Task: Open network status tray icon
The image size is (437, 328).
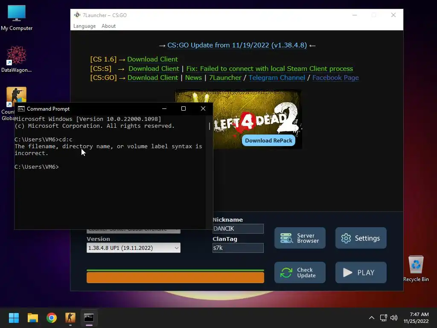Action: click(384, 318)
